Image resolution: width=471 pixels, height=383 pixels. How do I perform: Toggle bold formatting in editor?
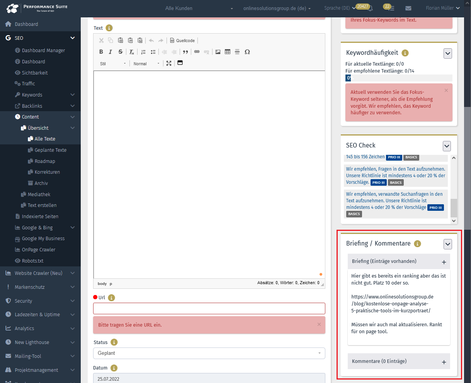(101, 52)
